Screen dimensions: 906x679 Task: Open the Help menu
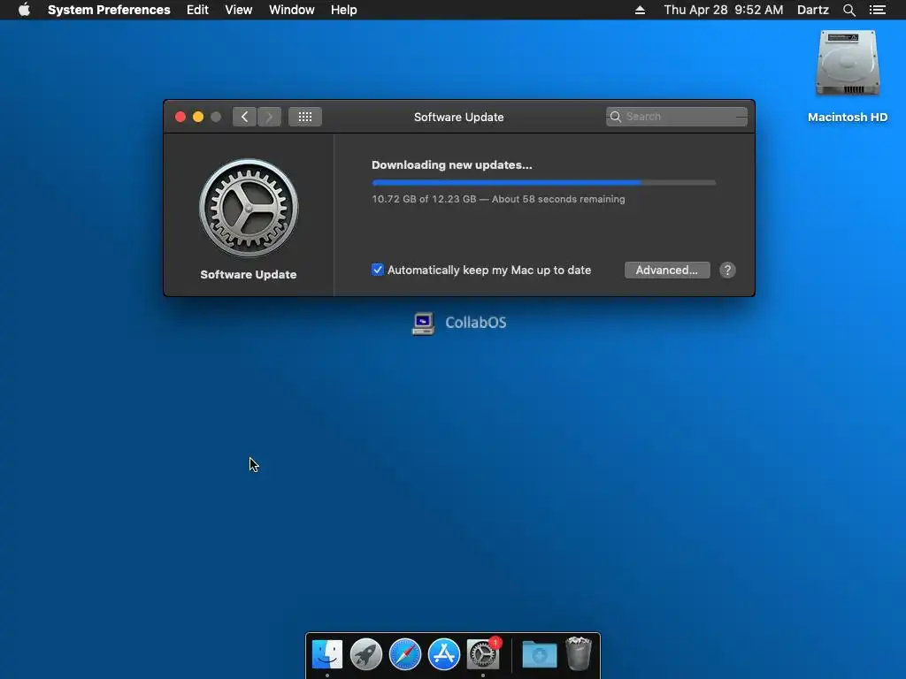pyautogui.click(x=343, y=10)
